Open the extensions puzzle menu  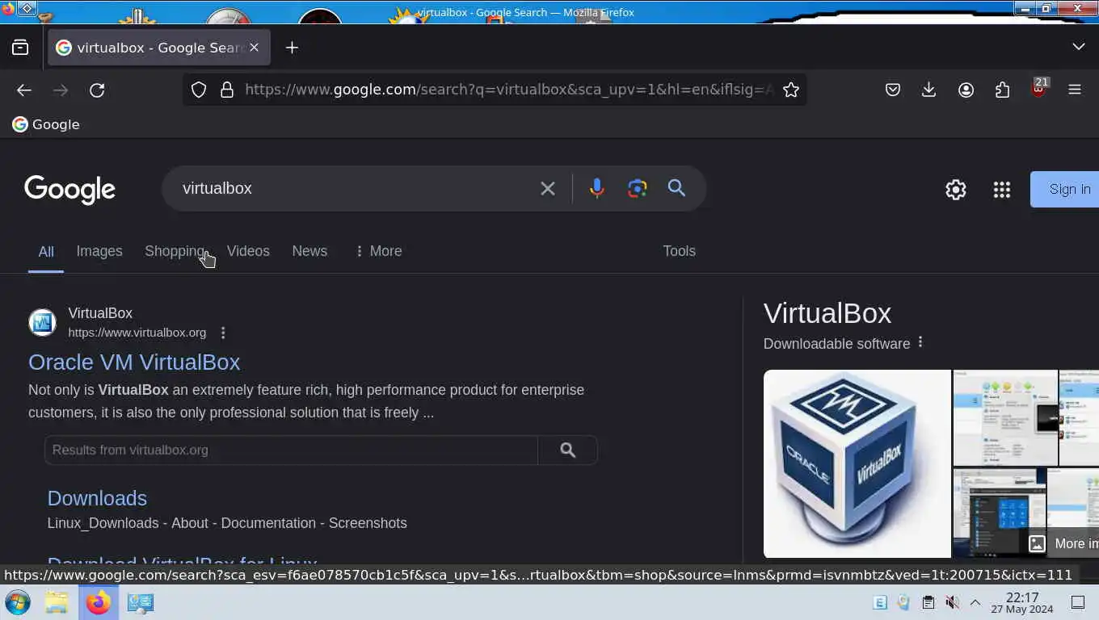tap(1002, 90)
